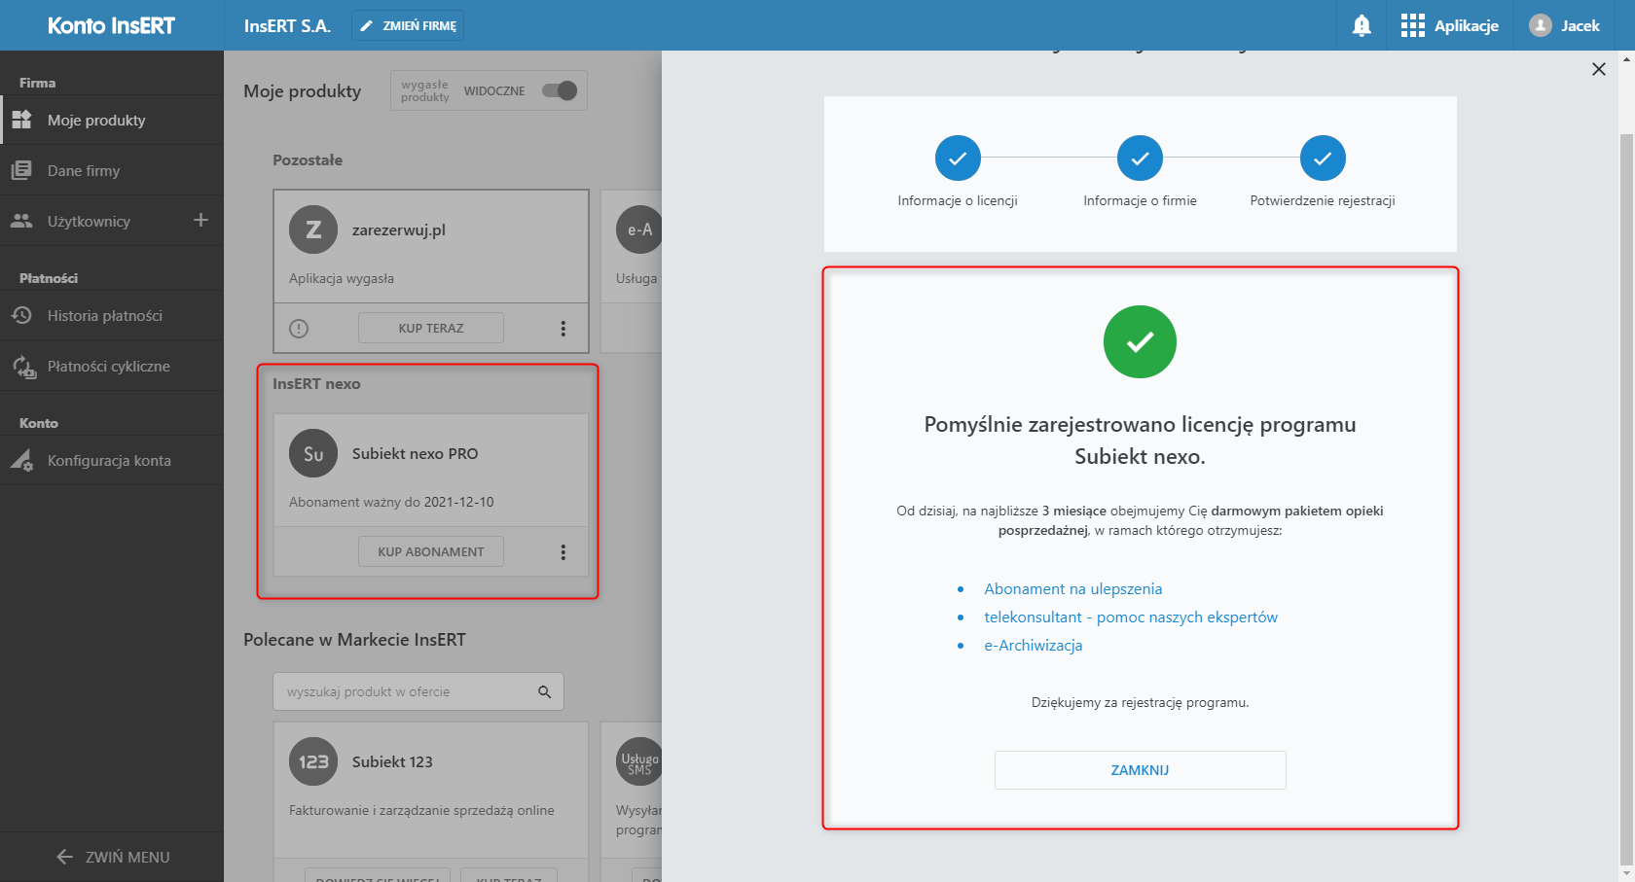The height and width of the screenshot is (882, 1635).
Task: Click the Aplikacja wygasła status text
Action: click(x=342, y=279)
